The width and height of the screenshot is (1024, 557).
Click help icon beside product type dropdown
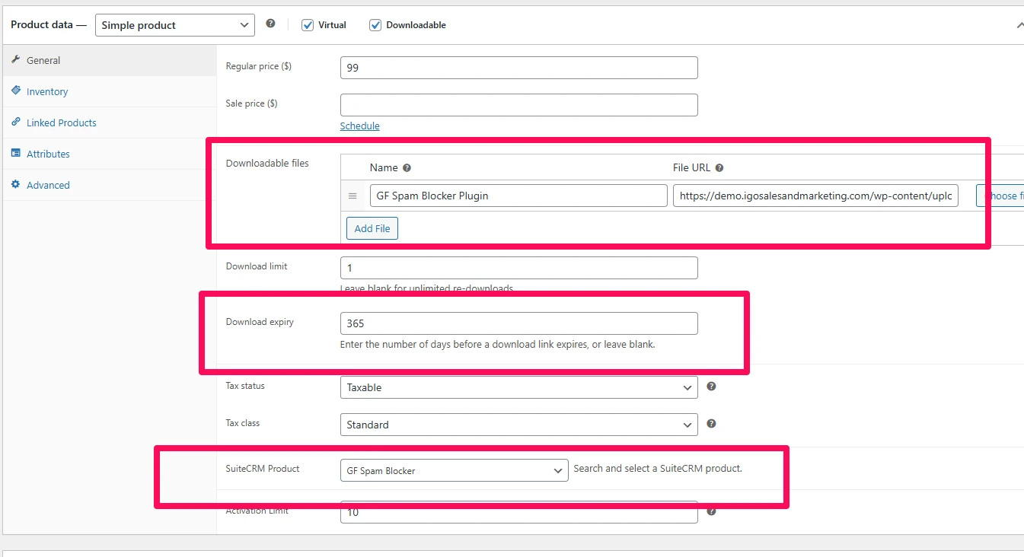[270, 24]
